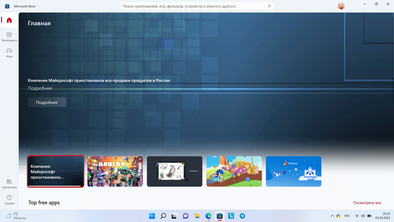
Task: Open the CCleaner featured card
Action: coord(294,171)
